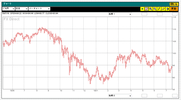Click middle input box beside 指標 1
Viewport: 181px width, 100px height.
pyautogui.click(x=160, y=14)
